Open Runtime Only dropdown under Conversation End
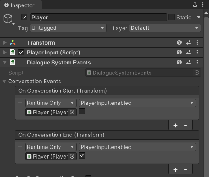 51,147
